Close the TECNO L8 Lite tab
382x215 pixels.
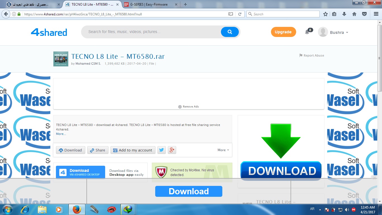[x=118, y=4]
